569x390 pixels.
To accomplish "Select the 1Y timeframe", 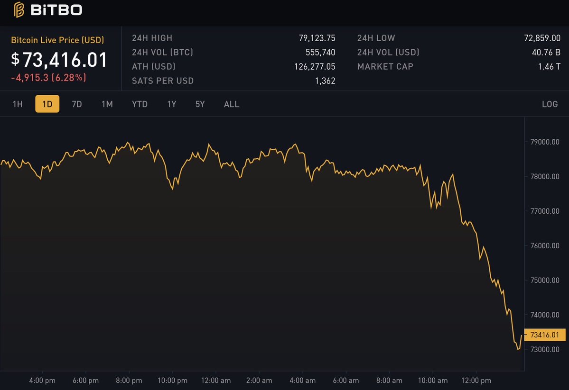I will point(172,104).
